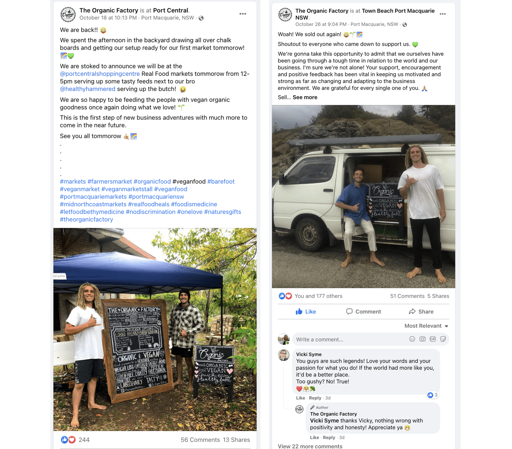Click the GIF icon in the comment box
Screen dimensions: 512x449
click(432, 339)
